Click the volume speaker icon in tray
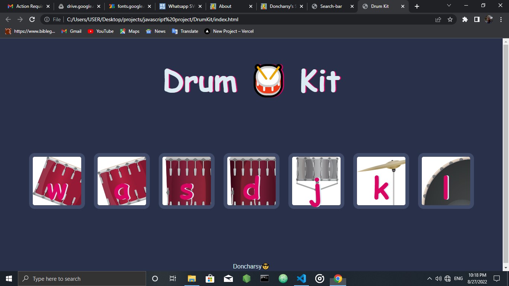The width and height of the screenshot is (509, 286). pyautogui.click(x=438, y=279)
